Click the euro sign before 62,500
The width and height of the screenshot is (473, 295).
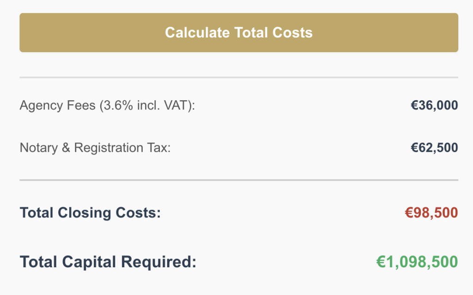[414, 148]
